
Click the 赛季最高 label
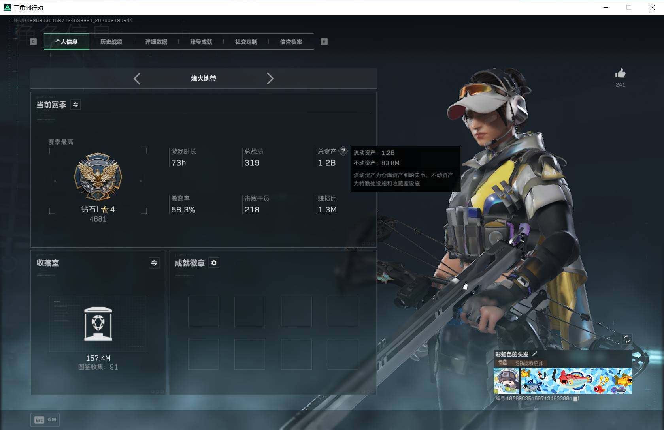click(61, 142)
